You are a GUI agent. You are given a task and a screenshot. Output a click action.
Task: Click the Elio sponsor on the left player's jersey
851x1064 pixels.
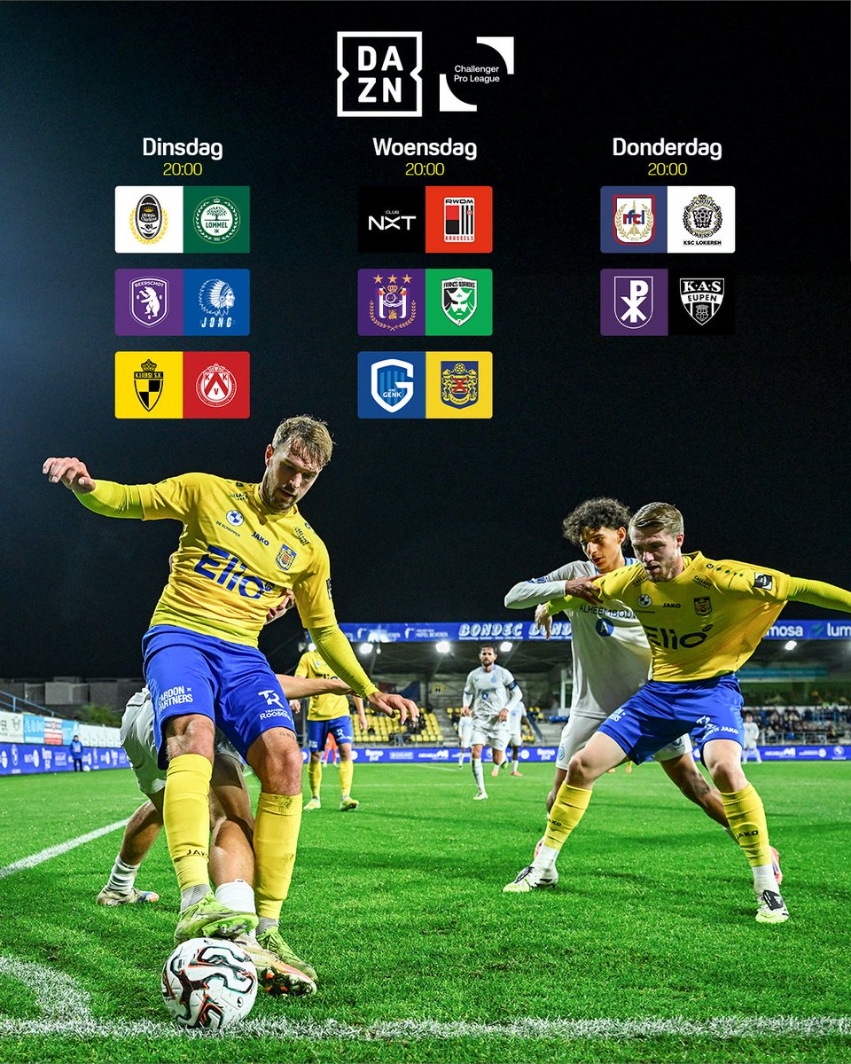(232, 572)
